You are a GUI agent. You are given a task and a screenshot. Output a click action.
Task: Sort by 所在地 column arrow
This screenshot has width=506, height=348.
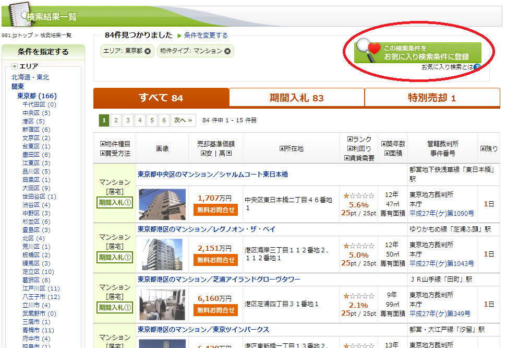click(x=281, y=148)
